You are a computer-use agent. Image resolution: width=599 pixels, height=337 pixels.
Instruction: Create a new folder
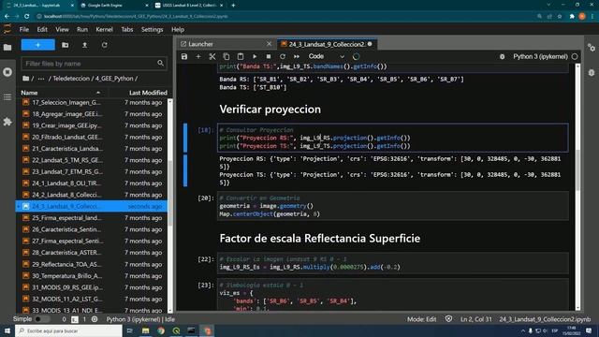pos(66,45)
